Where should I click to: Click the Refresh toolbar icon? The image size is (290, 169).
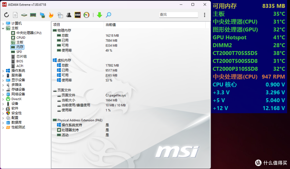tap(6, 15)
